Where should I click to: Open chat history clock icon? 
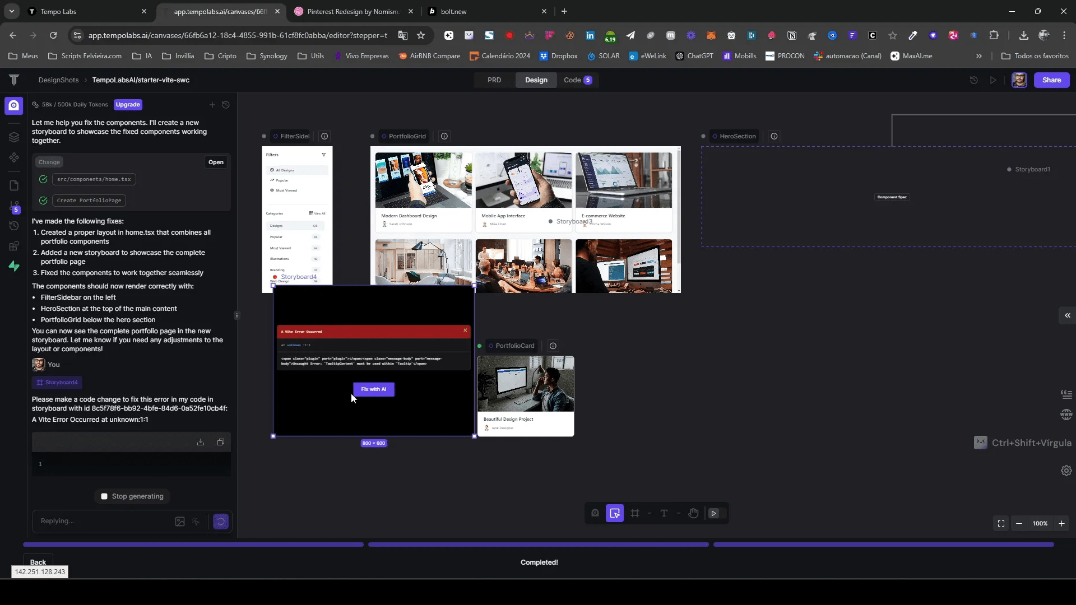(x=226, y=105)
